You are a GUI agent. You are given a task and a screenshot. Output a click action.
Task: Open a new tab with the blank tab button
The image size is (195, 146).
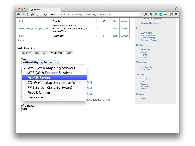63,9
